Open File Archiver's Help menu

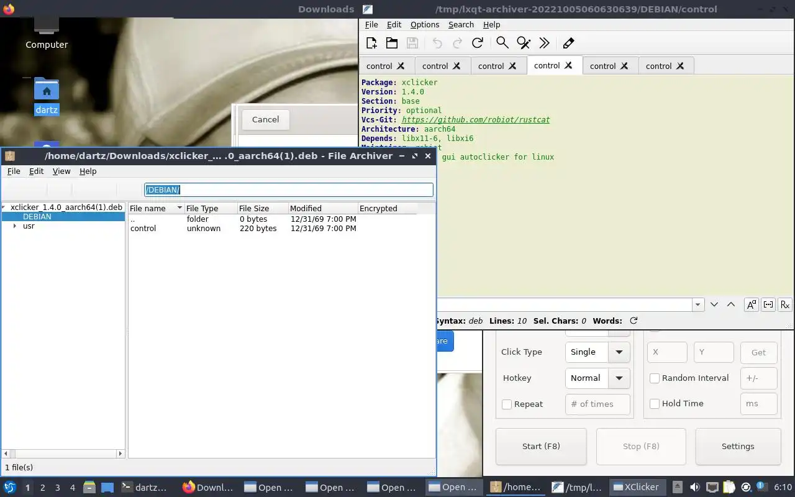click(88, 171)
